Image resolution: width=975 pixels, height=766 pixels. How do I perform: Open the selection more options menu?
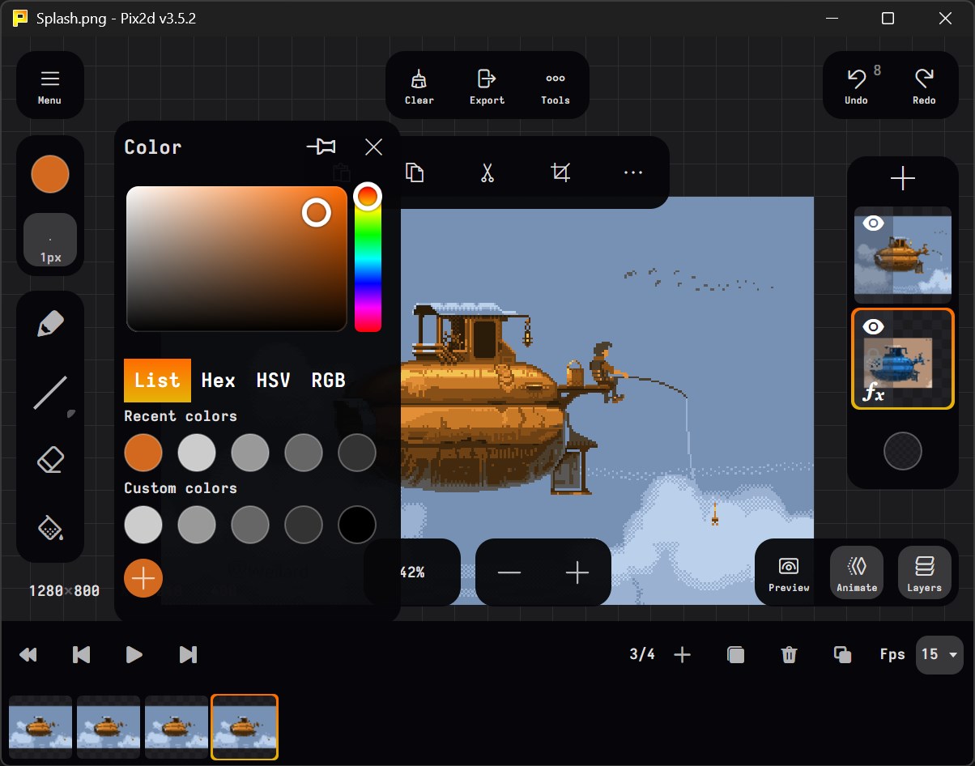pos(633,172)
